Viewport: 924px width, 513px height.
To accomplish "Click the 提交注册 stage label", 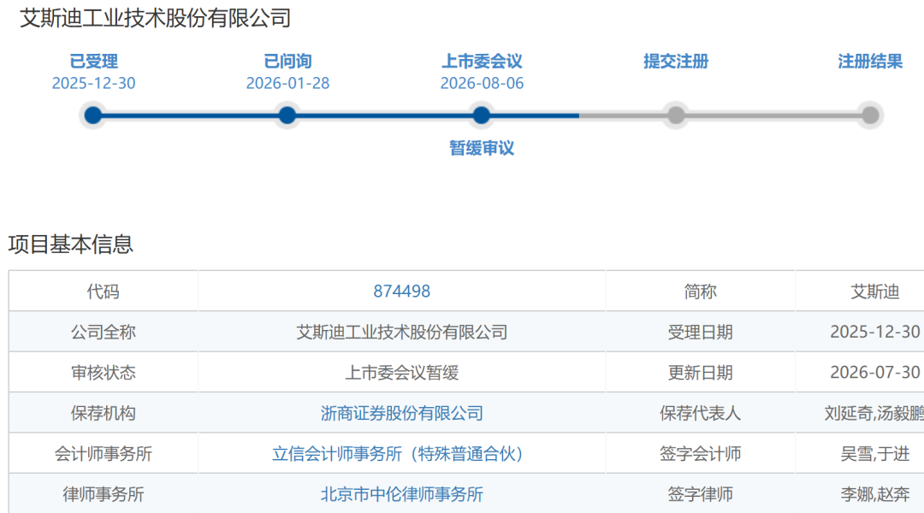I will tap(676, 62).
